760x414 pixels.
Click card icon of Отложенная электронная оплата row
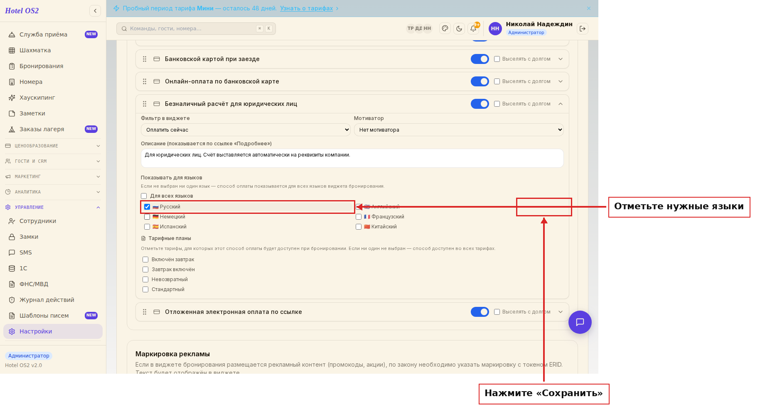pos(157,312)
